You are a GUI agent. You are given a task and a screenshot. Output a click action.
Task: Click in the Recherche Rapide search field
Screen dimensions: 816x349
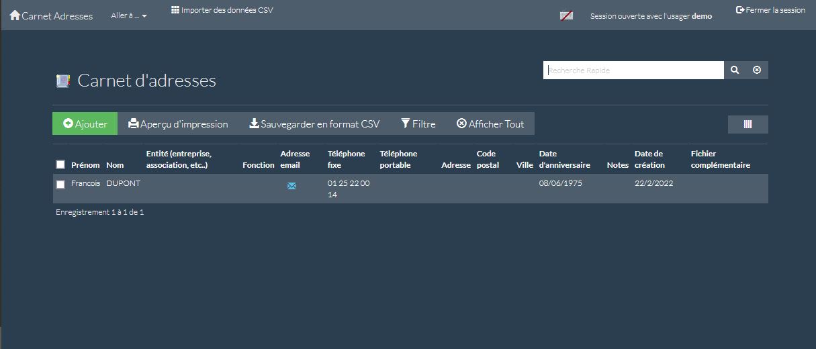[633, 70]
